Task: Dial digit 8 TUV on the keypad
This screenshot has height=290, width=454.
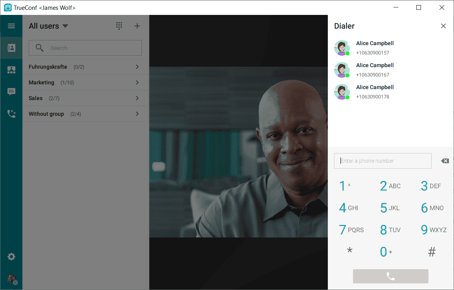Action: click(390, 230)
